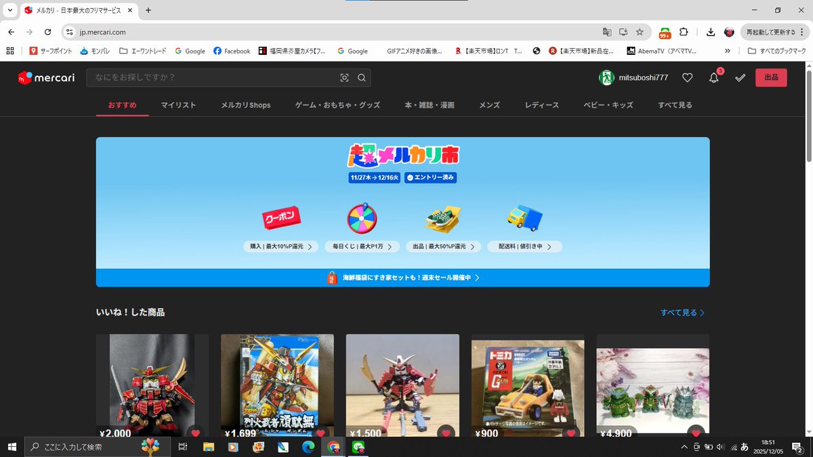Viewport: 813px width, 457px height.
Task: Click the magnifier search icon in Mercari search box
Action: [362, 78]
